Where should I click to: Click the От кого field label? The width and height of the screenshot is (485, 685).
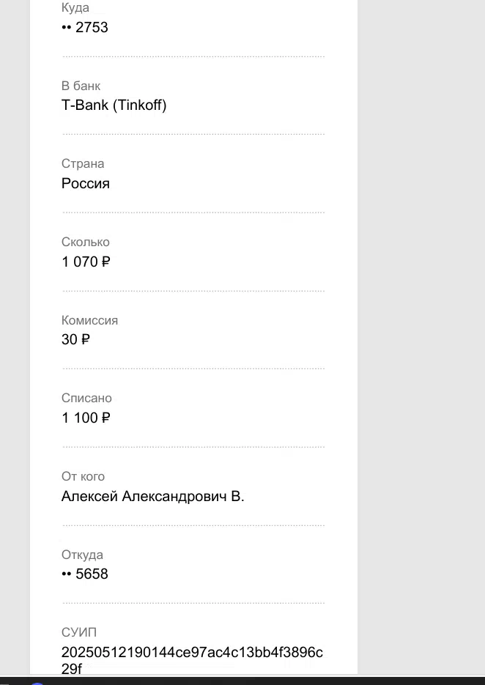click(83, 476)
